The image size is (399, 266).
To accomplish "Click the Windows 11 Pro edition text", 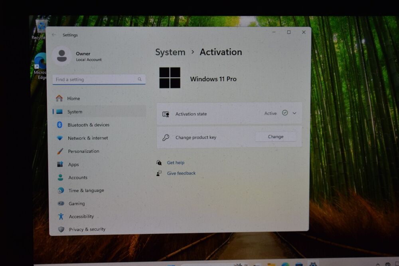I will point(213,79).
